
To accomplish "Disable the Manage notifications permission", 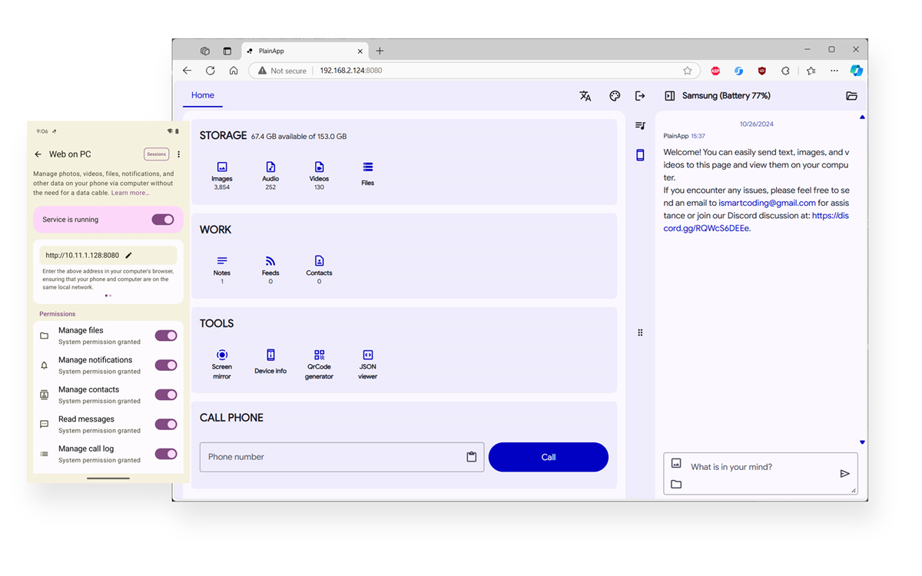I will (x=166, y=366).
